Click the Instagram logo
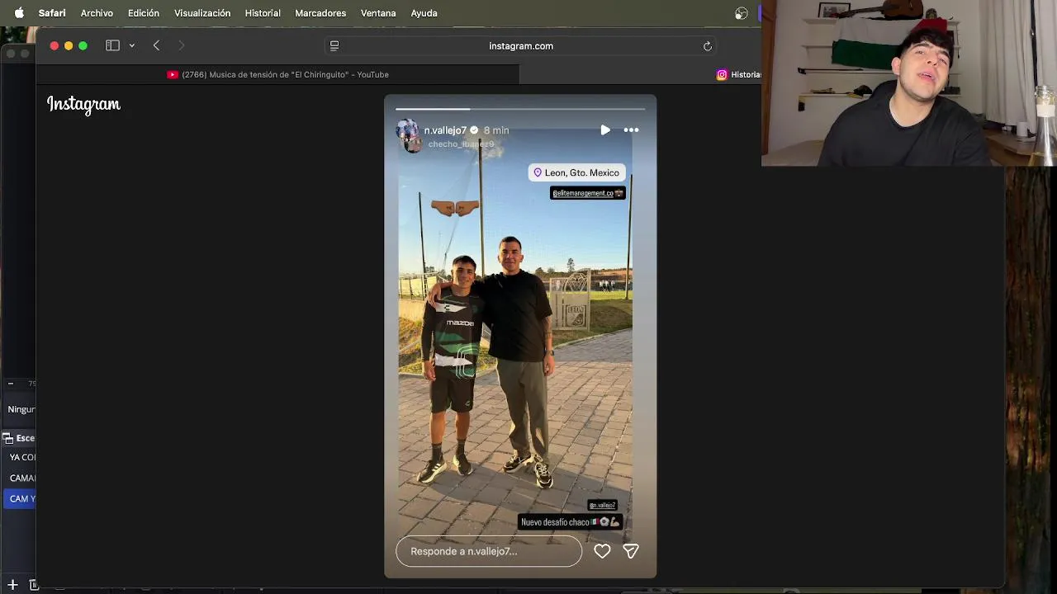 pyautogui.click(x=83, y=104)
